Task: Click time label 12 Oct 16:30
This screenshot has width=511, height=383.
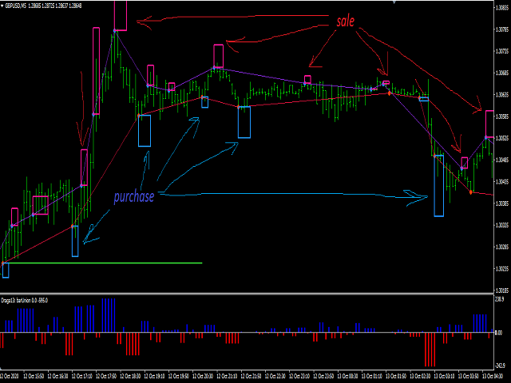Action: click(x=57, y=376)
